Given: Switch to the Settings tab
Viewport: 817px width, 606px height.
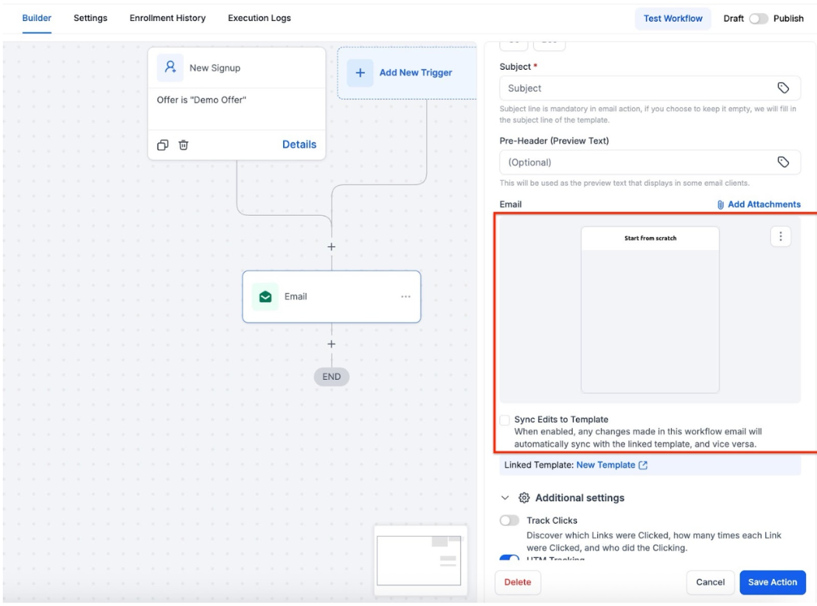Looking at the screenshot, I should 91,18.
